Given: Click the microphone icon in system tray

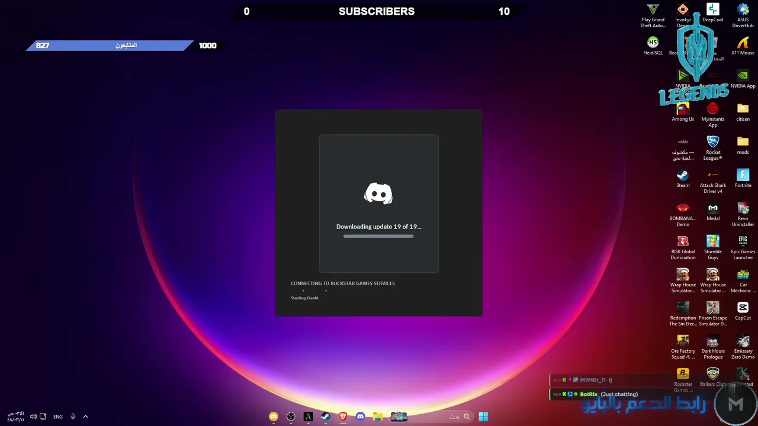Looking at the screenshot, I should point(73,417).
